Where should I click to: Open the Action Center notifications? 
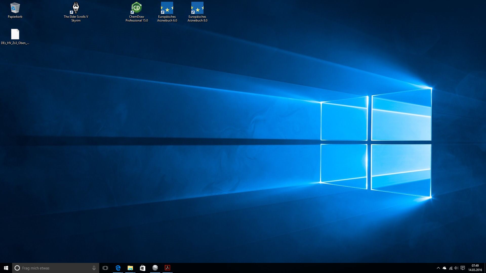[463, 268]
